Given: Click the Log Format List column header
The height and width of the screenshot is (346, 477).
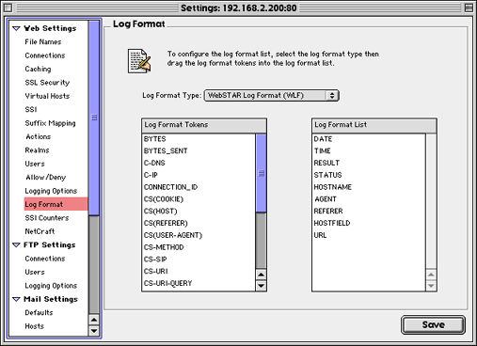Looking at the screenshot, I should tap(374, 125).
